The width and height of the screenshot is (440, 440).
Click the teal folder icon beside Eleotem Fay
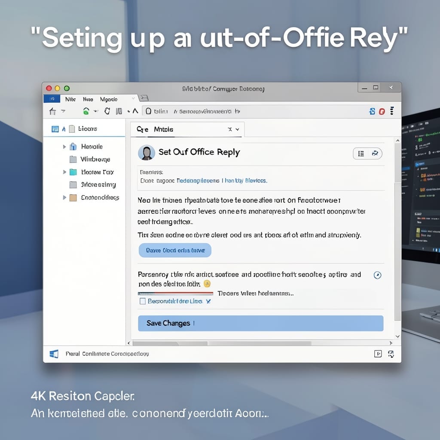[73, 172]
